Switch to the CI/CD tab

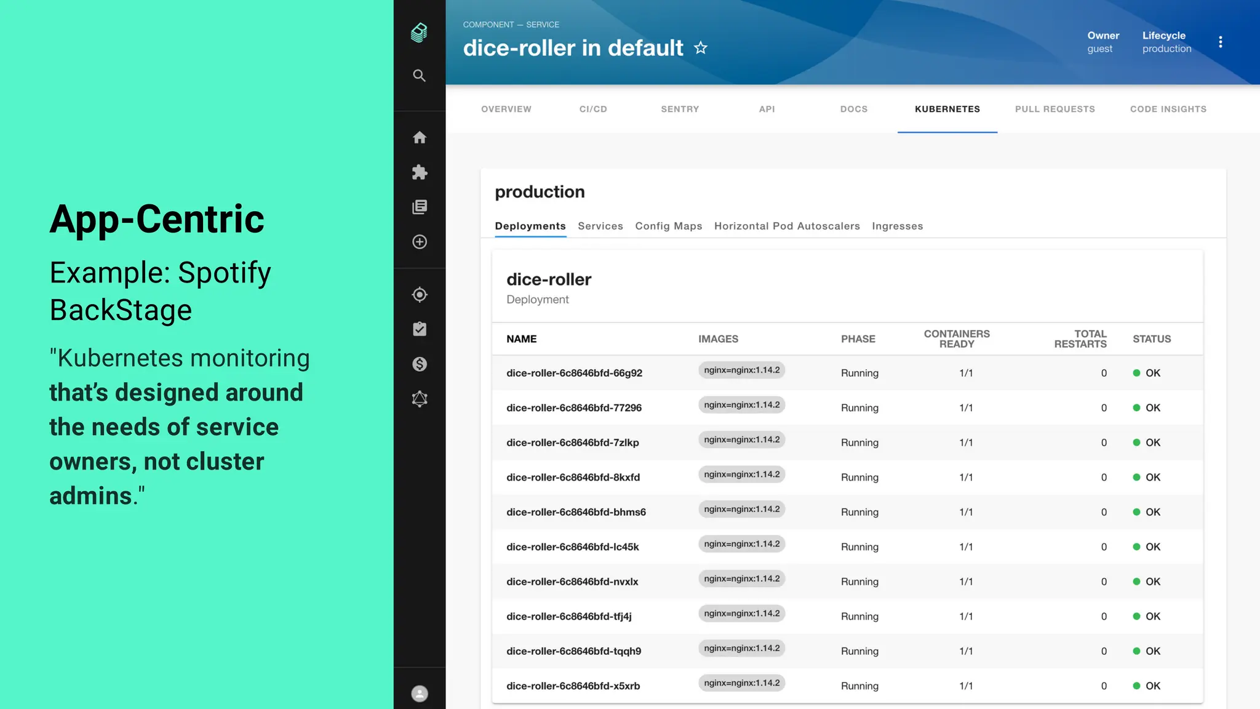point(593,109)
